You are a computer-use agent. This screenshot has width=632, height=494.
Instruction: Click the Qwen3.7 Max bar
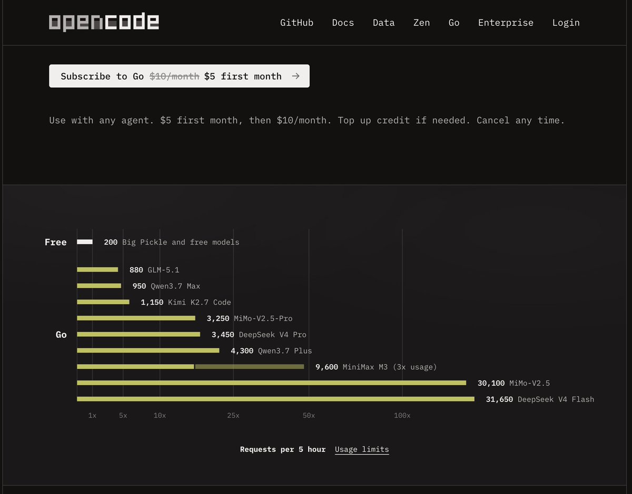(x=99, y=286)
